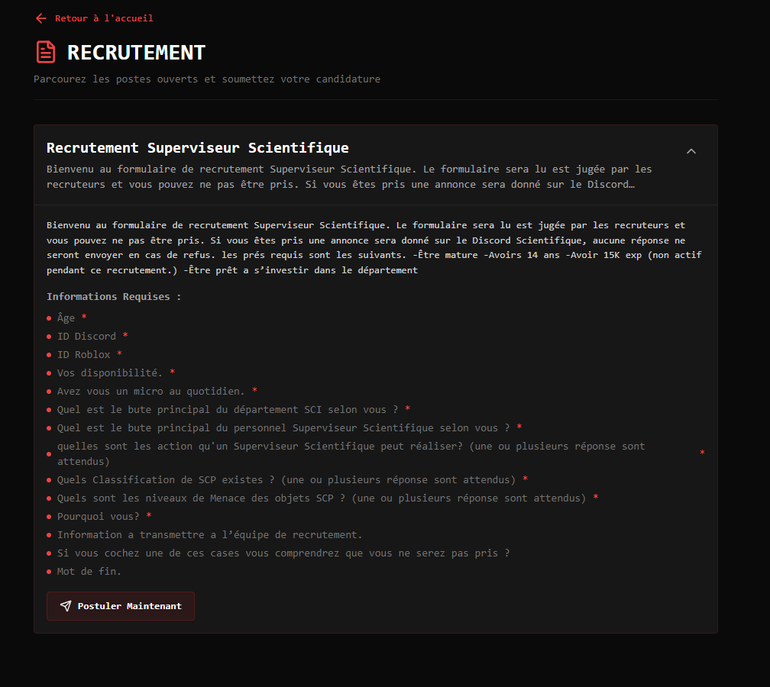
Task: Click 'Quels Classification de SCP existes' question
Action: coord(286,479)
